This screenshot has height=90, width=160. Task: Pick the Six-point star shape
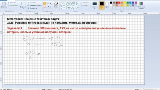[x=69, y=8]
